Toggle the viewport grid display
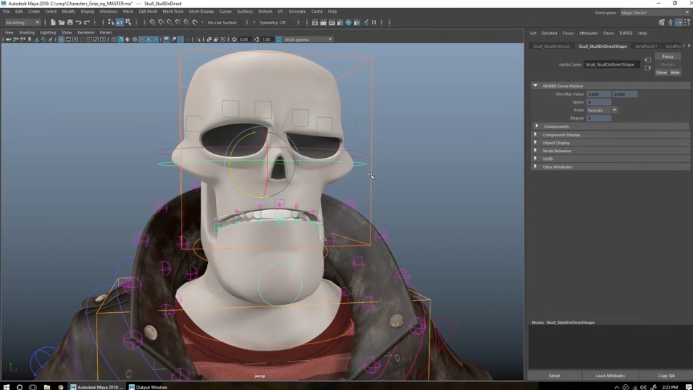This screenshot has width=693, height=390. click(61, 39)
